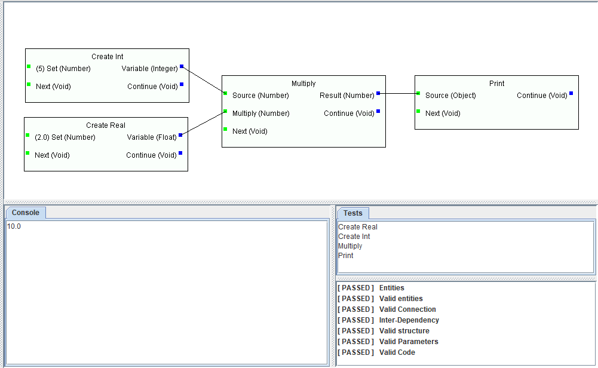
Task: Click the blue Continue (Void) port on Create Int
Action: (x=182, y=84)
